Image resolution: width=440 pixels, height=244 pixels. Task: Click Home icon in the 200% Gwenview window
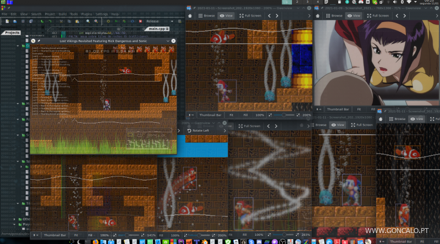pos(190,16)
